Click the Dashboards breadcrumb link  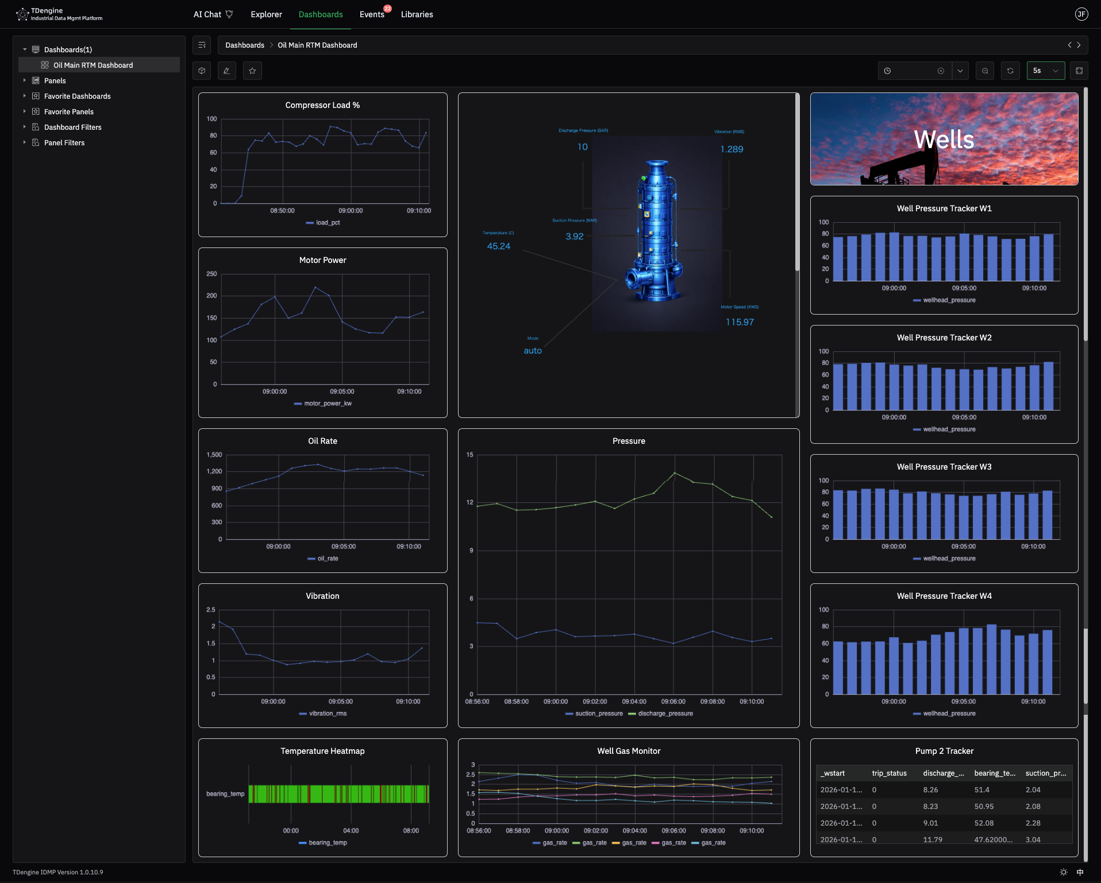(x=245, y=45)
